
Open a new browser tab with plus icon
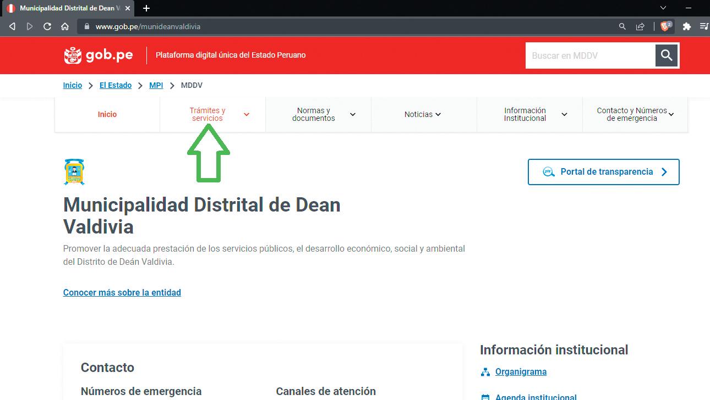coord(146,8)
